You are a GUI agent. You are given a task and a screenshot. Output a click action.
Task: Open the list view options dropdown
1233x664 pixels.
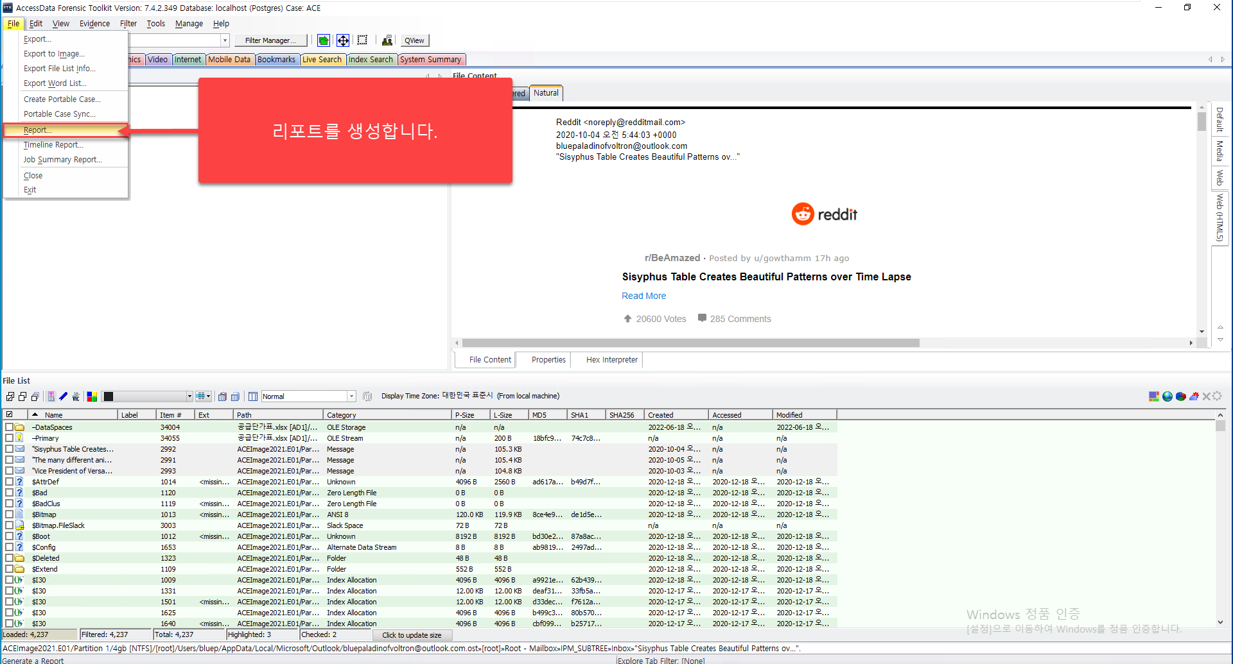pos(204,396)
